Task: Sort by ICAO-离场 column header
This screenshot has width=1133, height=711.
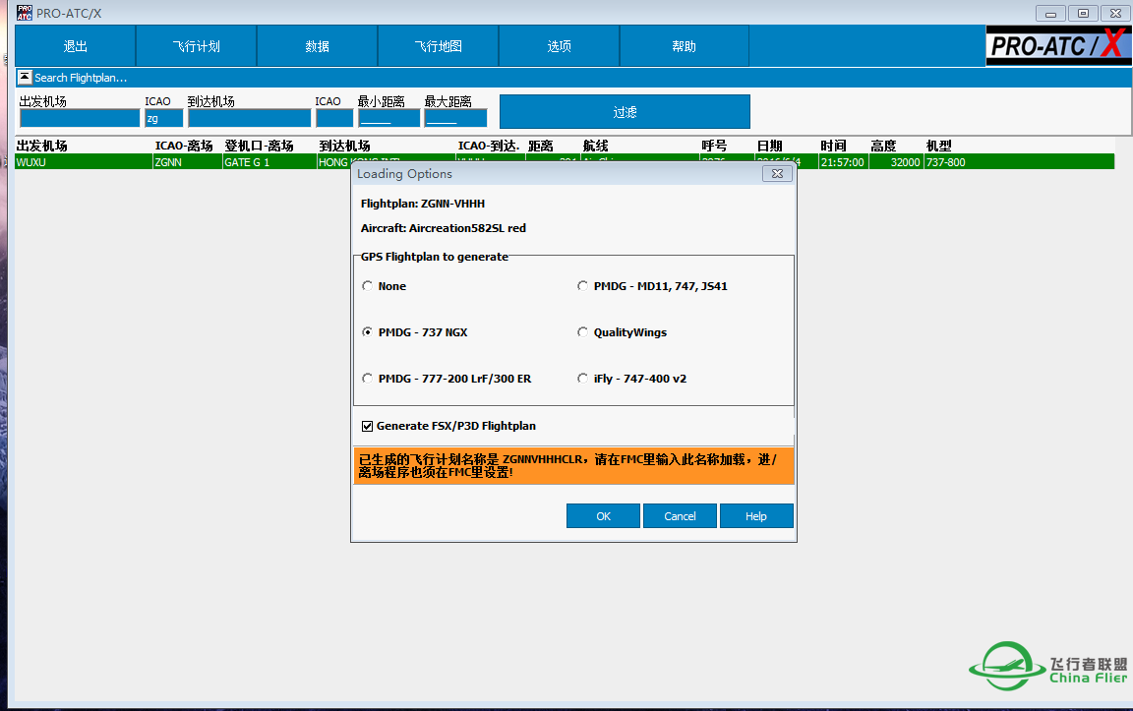Action: tap(184, 146)
